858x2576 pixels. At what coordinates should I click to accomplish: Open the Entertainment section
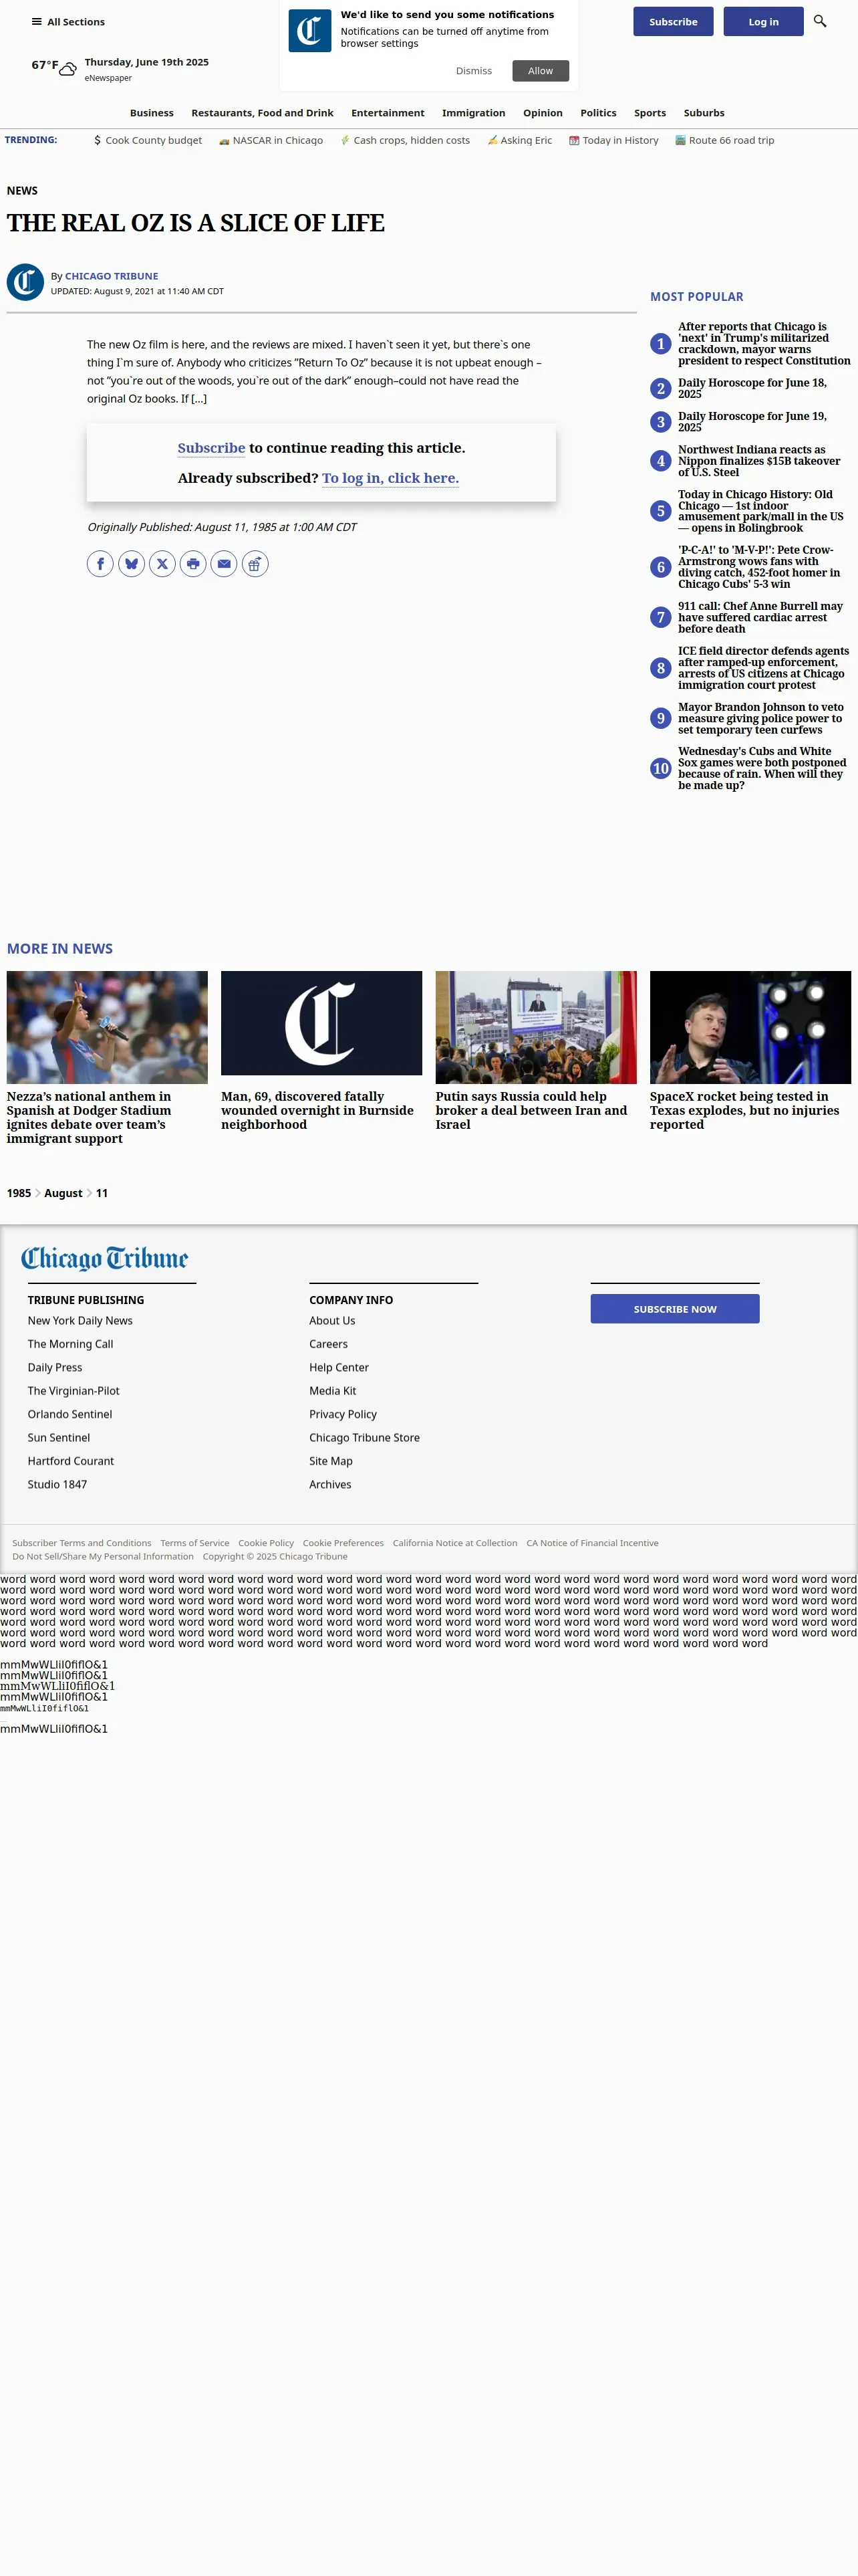click(x=388, y=113)
